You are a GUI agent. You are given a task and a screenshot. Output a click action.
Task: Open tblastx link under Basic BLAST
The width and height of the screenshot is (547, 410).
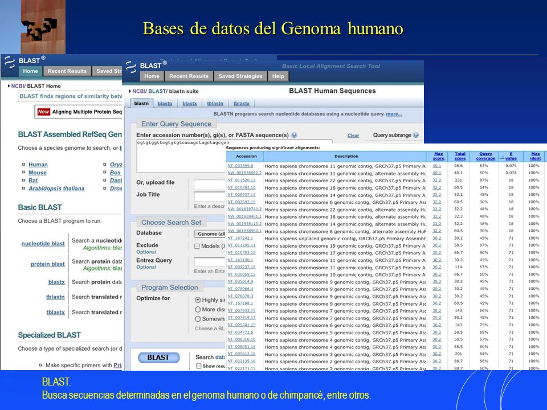click(x=56, y=313)
